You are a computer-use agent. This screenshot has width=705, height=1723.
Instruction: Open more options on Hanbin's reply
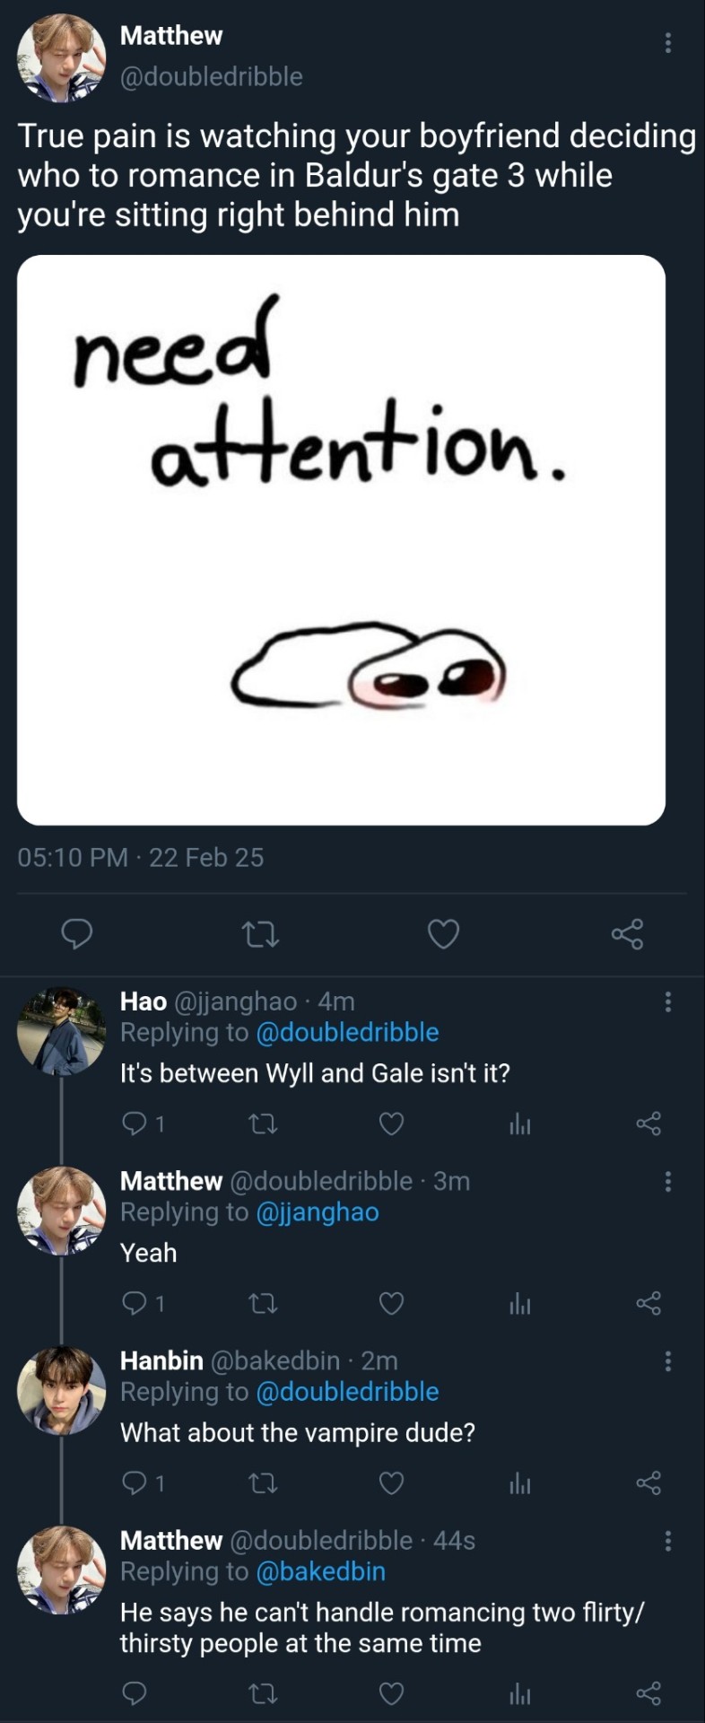coord(668,1362)
